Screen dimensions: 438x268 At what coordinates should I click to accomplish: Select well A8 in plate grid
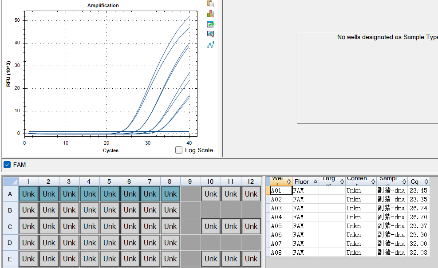point(170,194)
